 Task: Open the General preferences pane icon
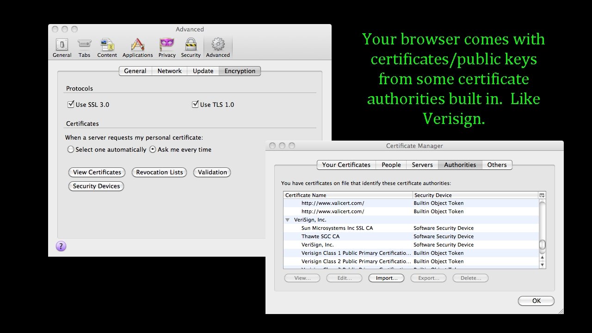click(x=62, y=46)
